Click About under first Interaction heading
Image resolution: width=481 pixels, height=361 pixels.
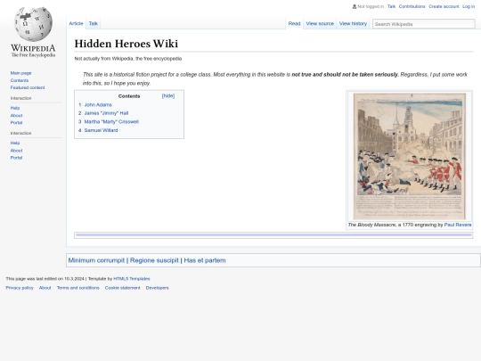click(x=16, y=115)
